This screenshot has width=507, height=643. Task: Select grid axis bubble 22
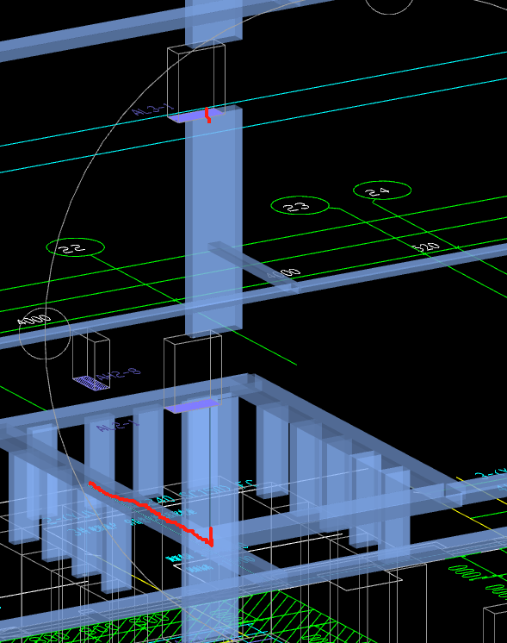click(76, 247)
